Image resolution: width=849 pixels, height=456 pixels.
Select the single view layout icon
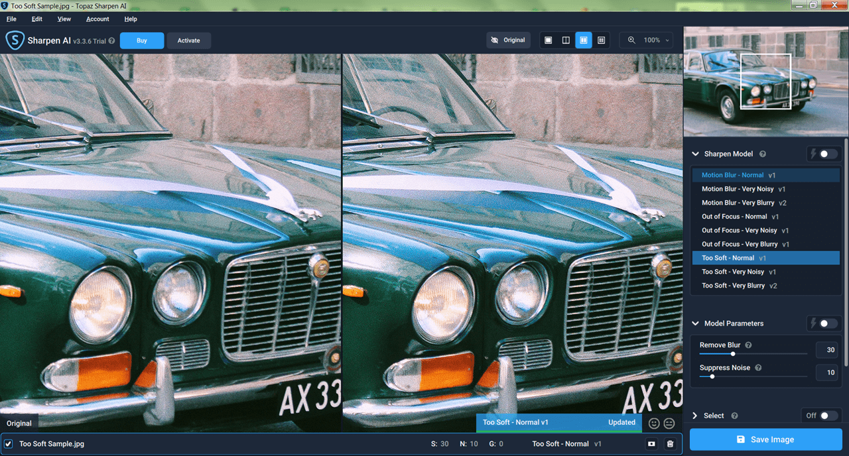coord(548,40)
